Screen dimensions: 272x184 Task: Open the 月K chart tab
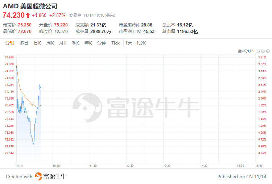[63, 43]
